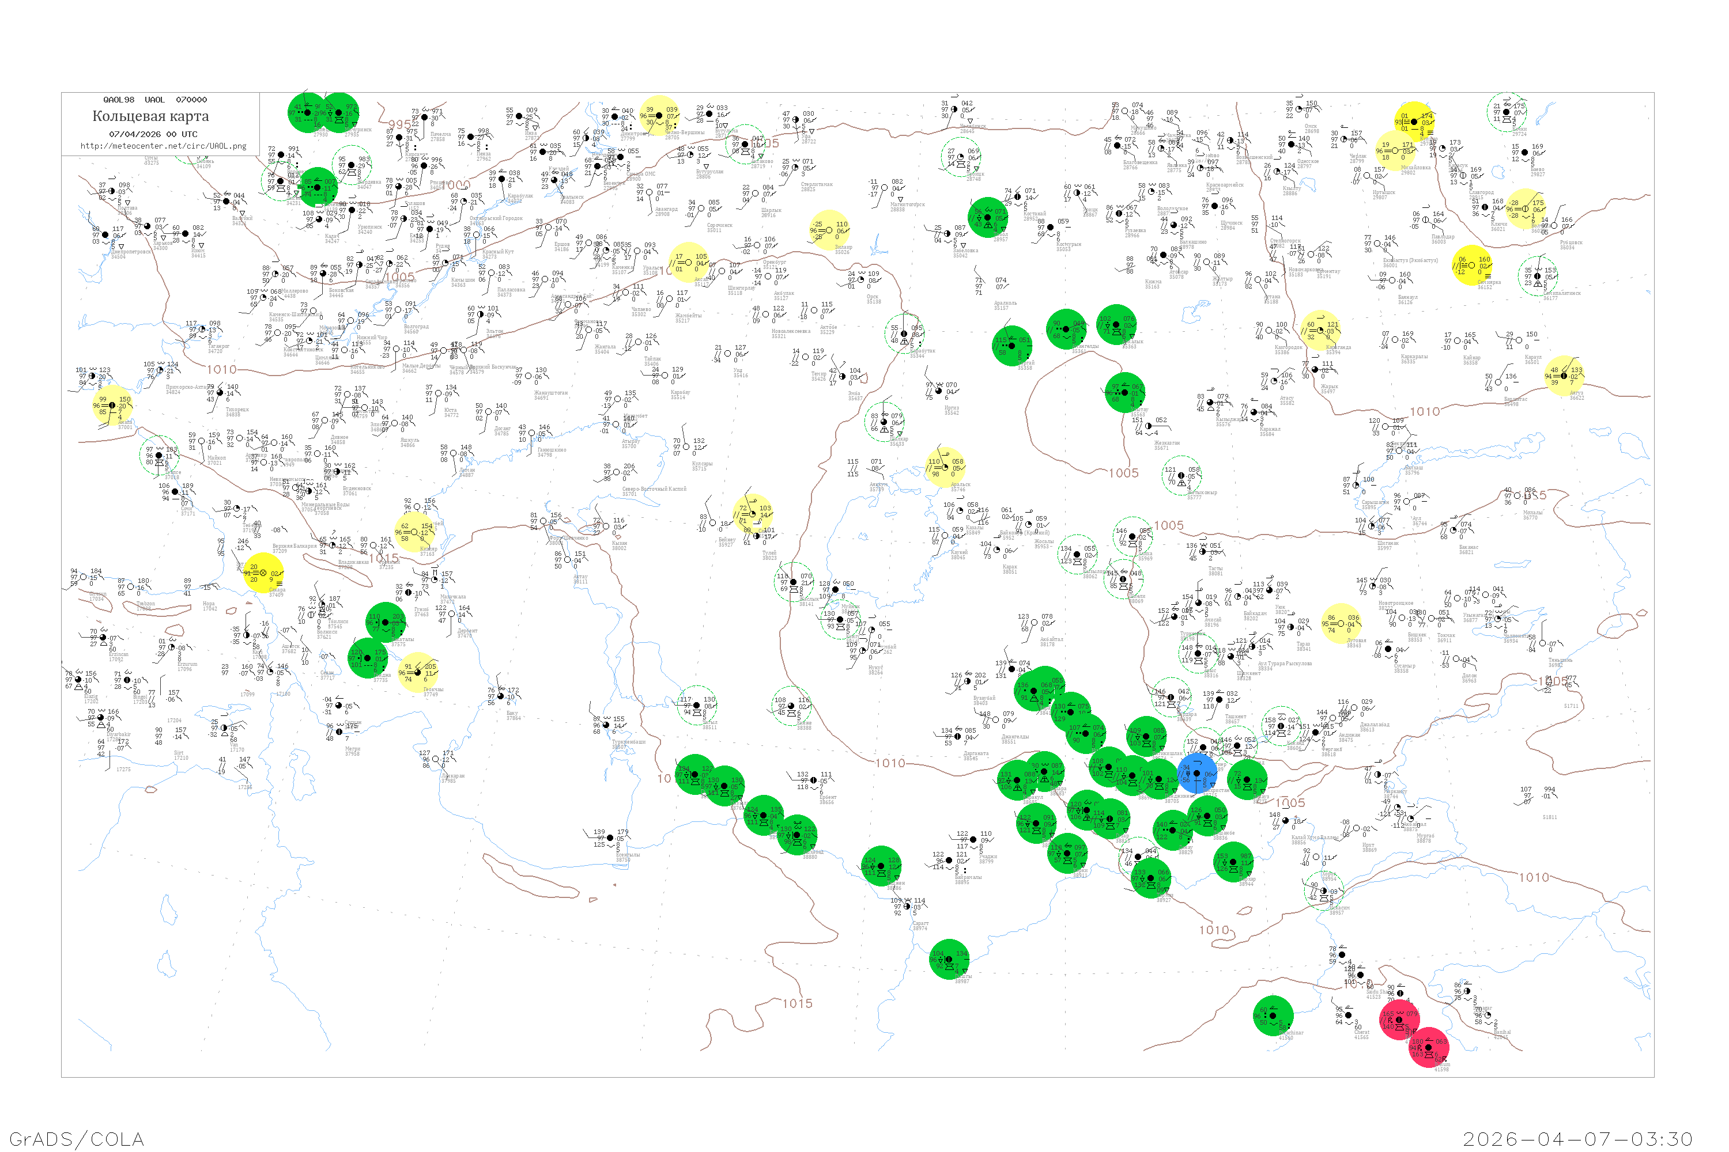Click the green Dushanbe 38836 station marker

click(1208, 816)
